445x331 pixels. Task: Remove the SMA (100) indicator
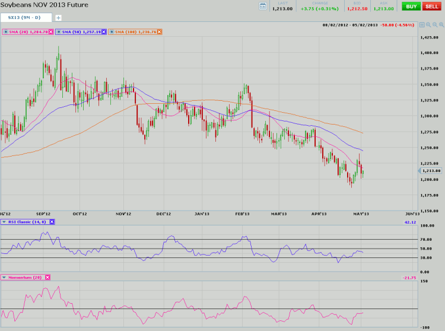tap(159, 31)
